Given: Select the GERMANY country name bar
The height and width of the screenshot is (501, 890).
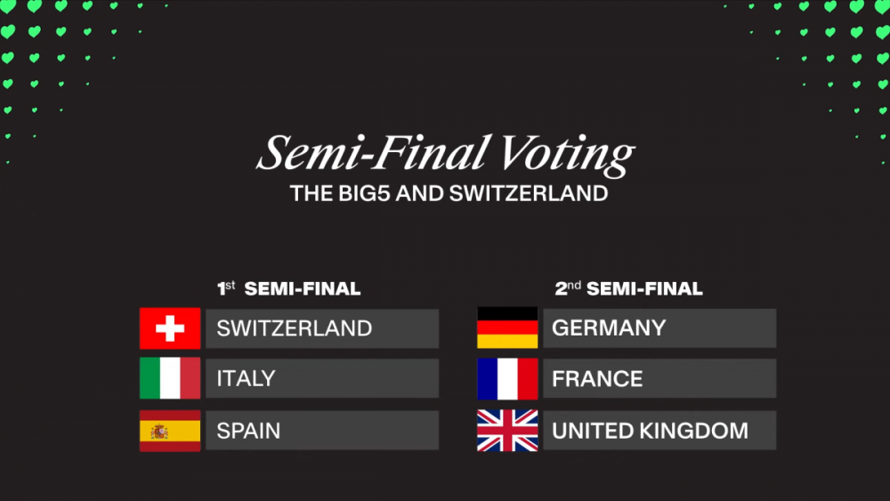Looking at the screenshot, I should [x=659, y=328].
